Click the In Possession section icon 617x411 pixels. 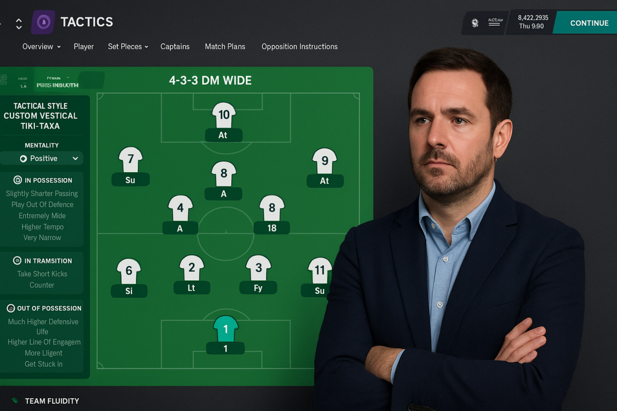coord(17,180)
